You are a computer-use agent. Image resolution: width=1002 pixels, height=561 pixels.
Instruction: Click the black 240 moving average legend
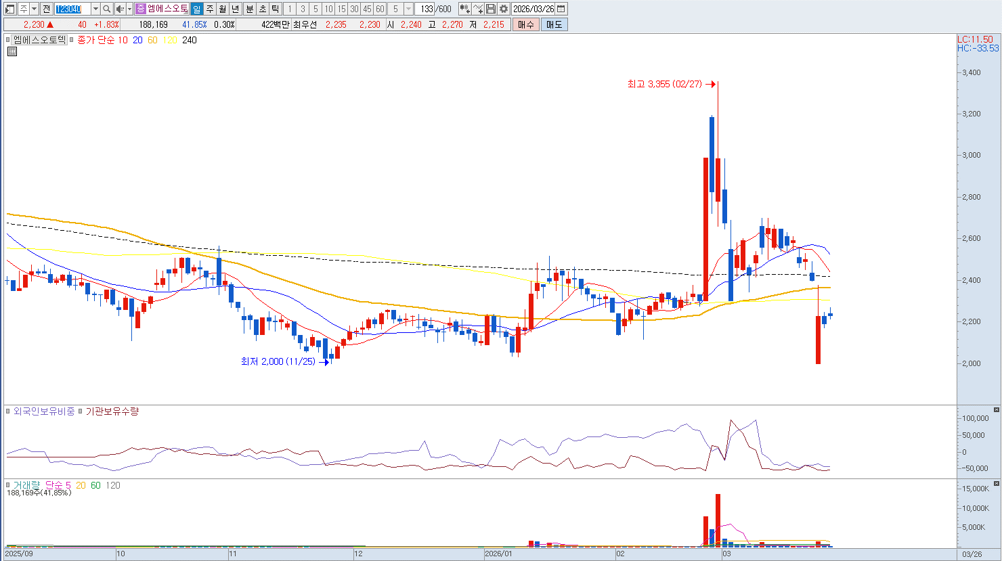coord(190,40)
